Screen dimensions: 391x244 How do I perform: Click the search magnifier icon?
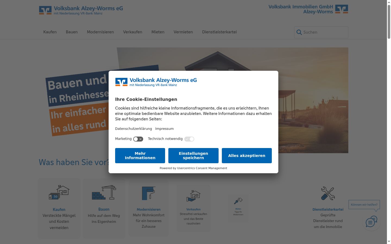(299, 32)
